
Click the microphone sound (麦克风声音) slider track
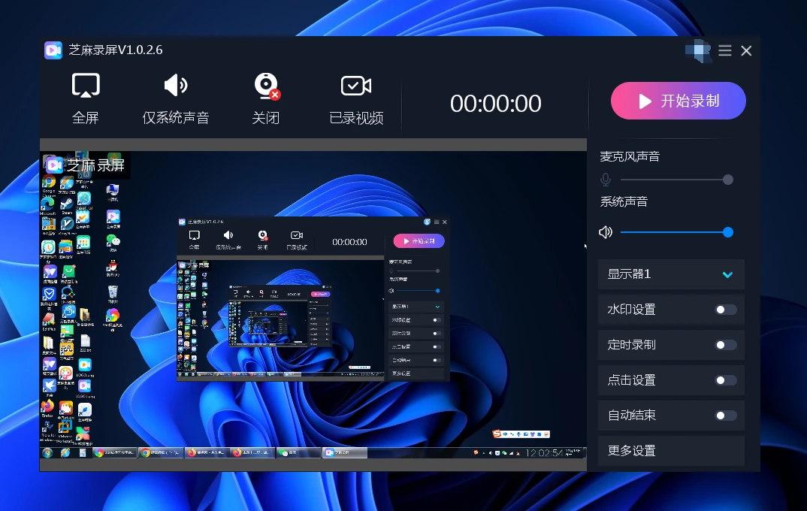669,180
